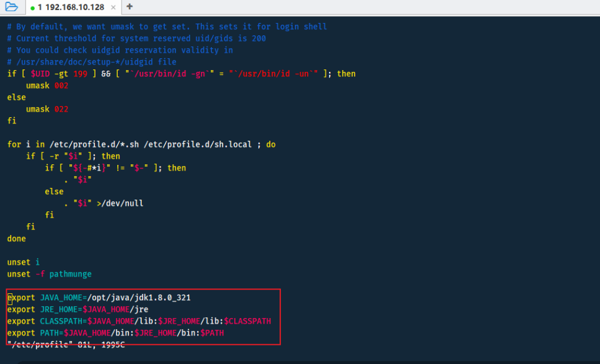Click the comment 'You could check uidgid reservation validity'
The height and width of the screenshot is (364, 600).
(120, 50)
